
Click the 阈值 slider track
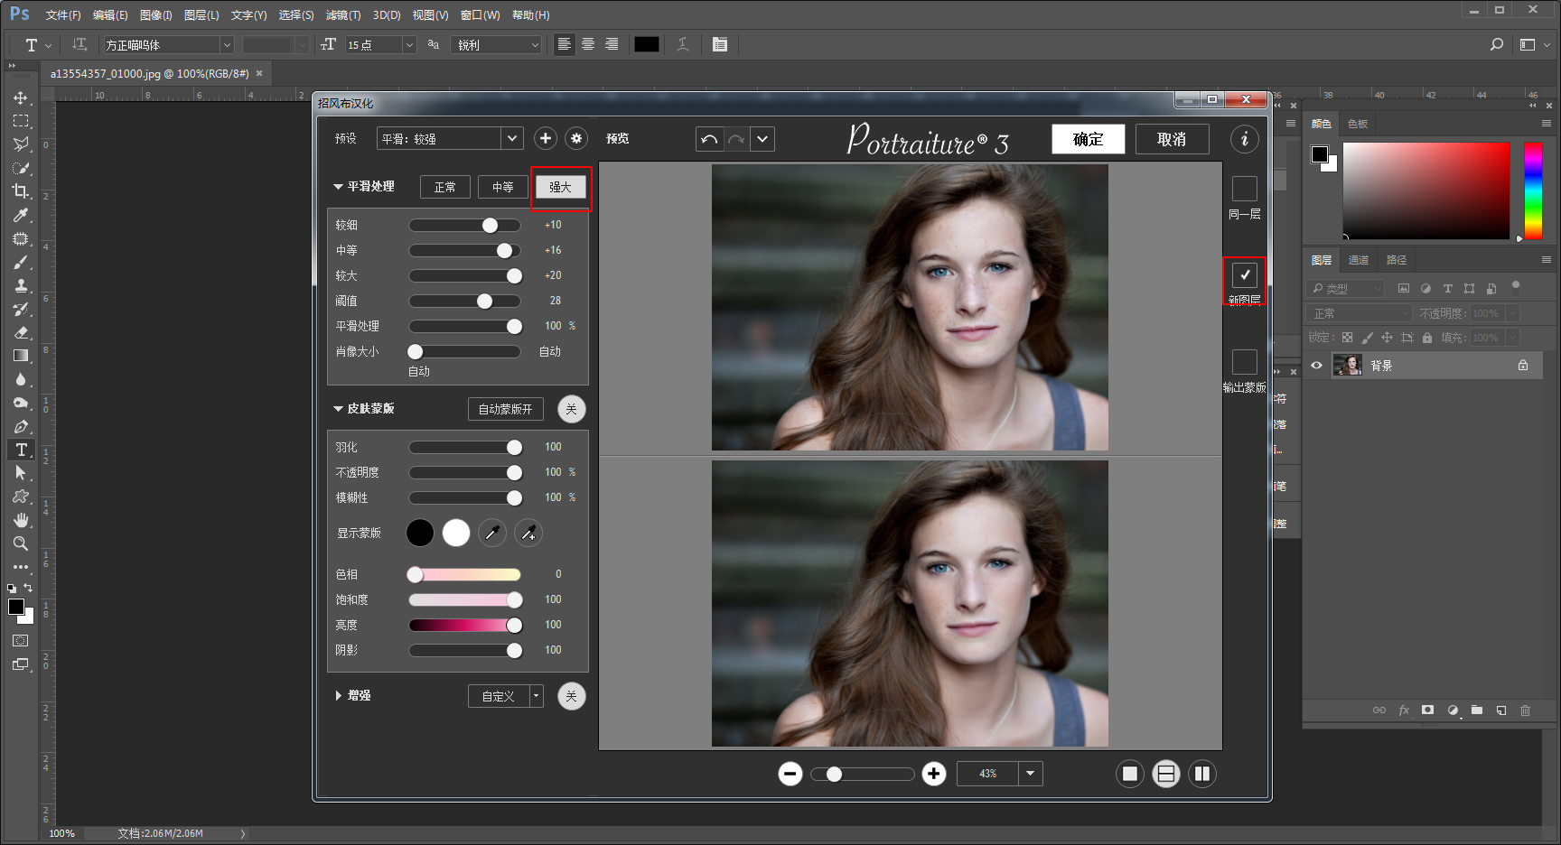click(465, 301)
